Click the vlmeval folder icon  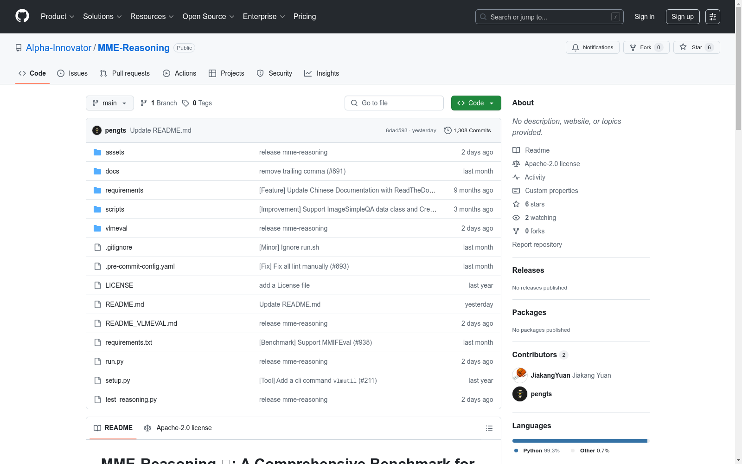click(x=97, y=228)
